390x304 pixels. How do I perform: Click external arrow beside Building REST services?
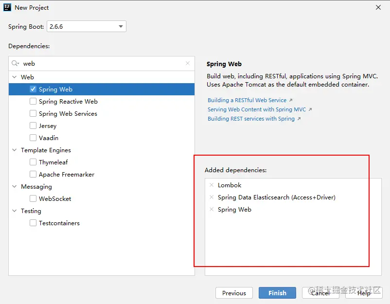(299, 119)
